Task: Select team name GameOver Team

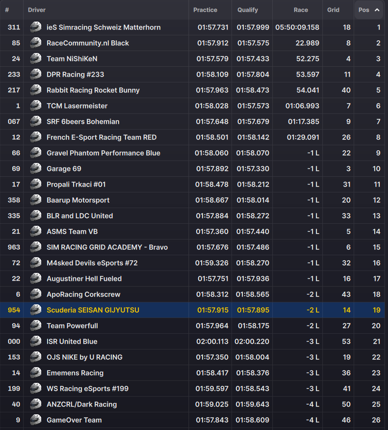Action: (74, 420)
